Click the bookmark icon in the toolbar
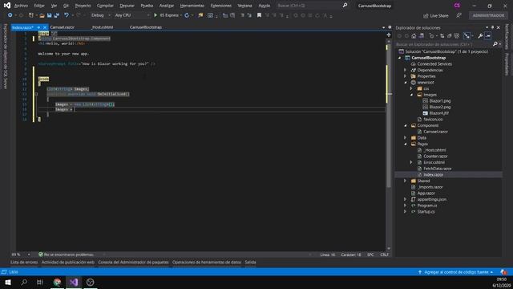 (x=259, y=15)
